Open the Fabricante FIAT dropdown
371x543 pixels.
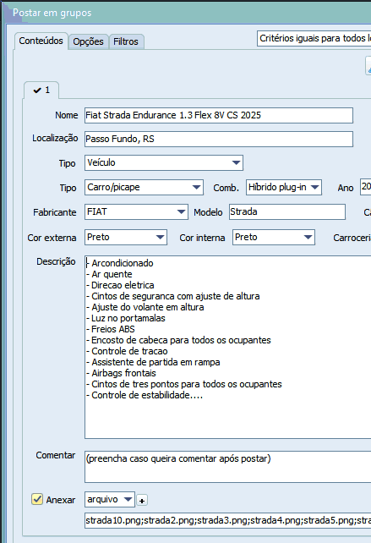136,212
